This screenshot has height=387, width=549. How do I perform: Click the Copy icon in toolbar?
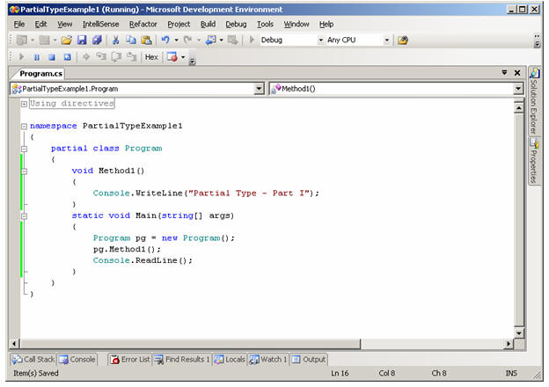tap(131, 40)
